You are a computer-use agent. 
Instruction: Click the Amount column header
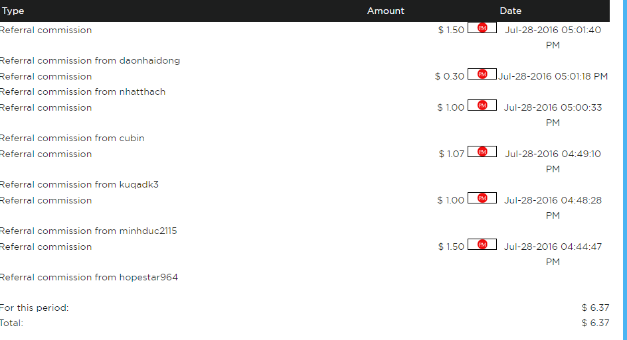385,11
